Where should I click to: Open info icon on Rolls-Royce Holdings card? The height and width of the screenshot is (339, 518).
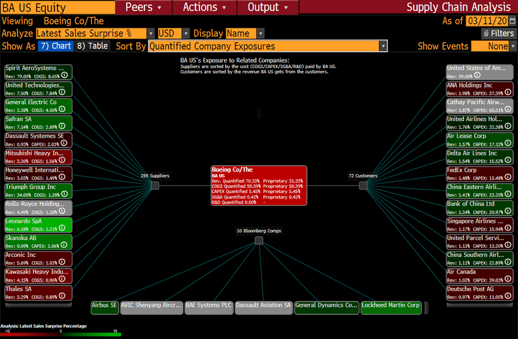click(62, 211)
